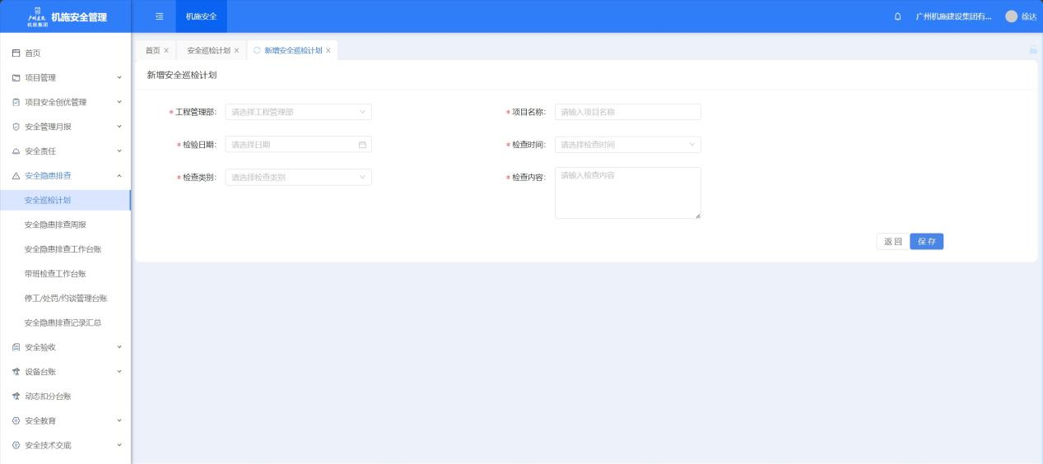
Task: Click the 返回 button
Action: click(x=892, y=242)
